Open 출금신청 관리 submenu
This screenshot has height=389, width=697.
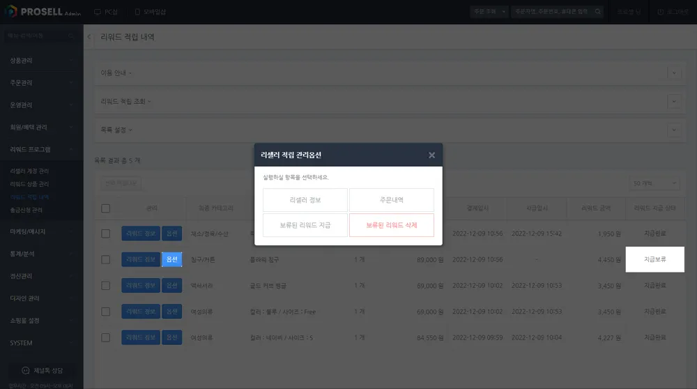[x=26, y=210]
